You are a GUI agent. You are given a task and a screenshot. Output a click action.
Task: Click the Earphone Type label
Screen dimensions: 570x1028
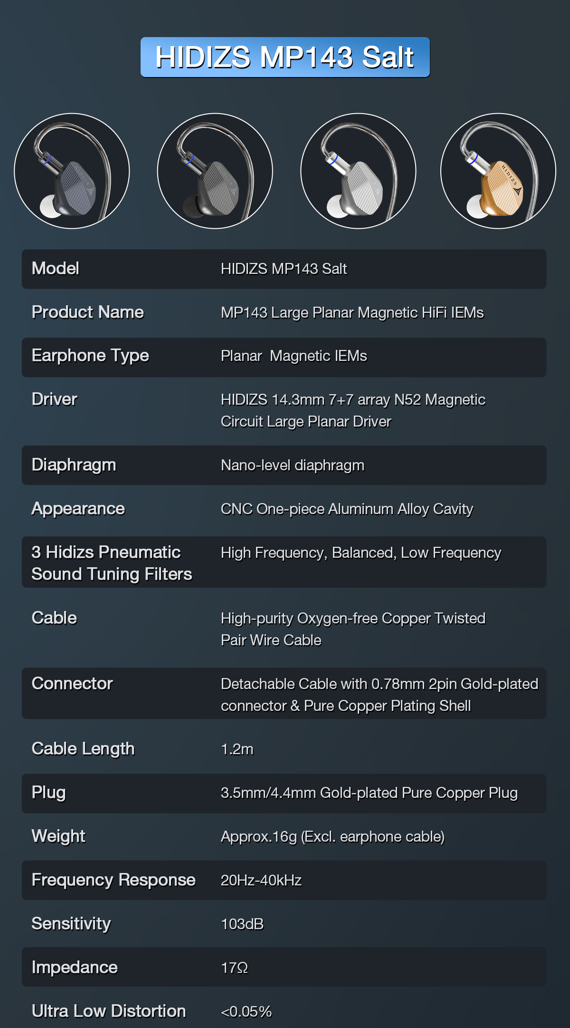click(90, 356)
